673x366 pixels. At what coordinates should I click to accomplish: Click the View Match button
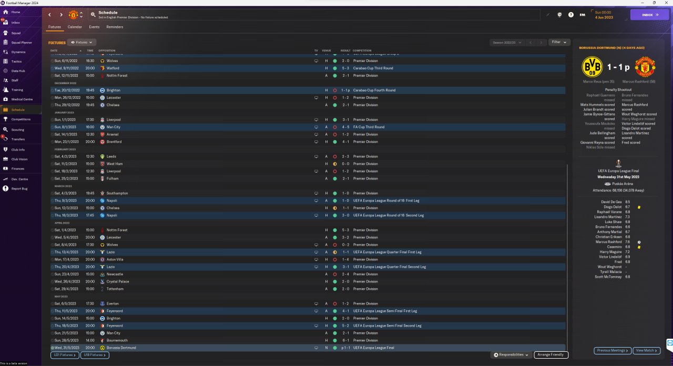point(646,350)
